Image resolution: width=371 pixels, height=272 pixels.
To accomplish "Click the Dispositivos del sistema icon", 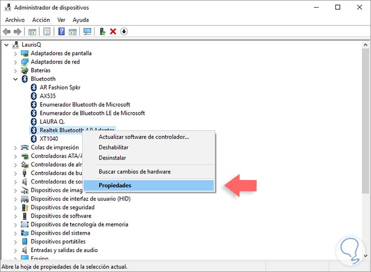I will [24, 233].
